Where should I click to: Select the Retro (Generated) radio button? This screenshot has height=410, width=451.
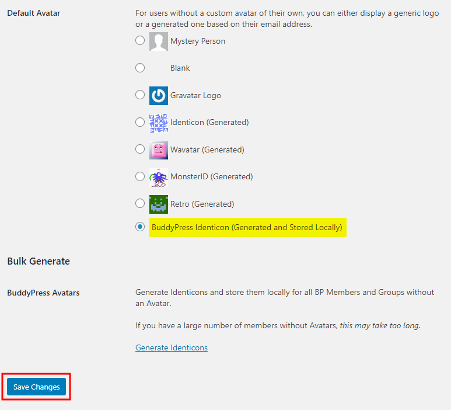140,203
